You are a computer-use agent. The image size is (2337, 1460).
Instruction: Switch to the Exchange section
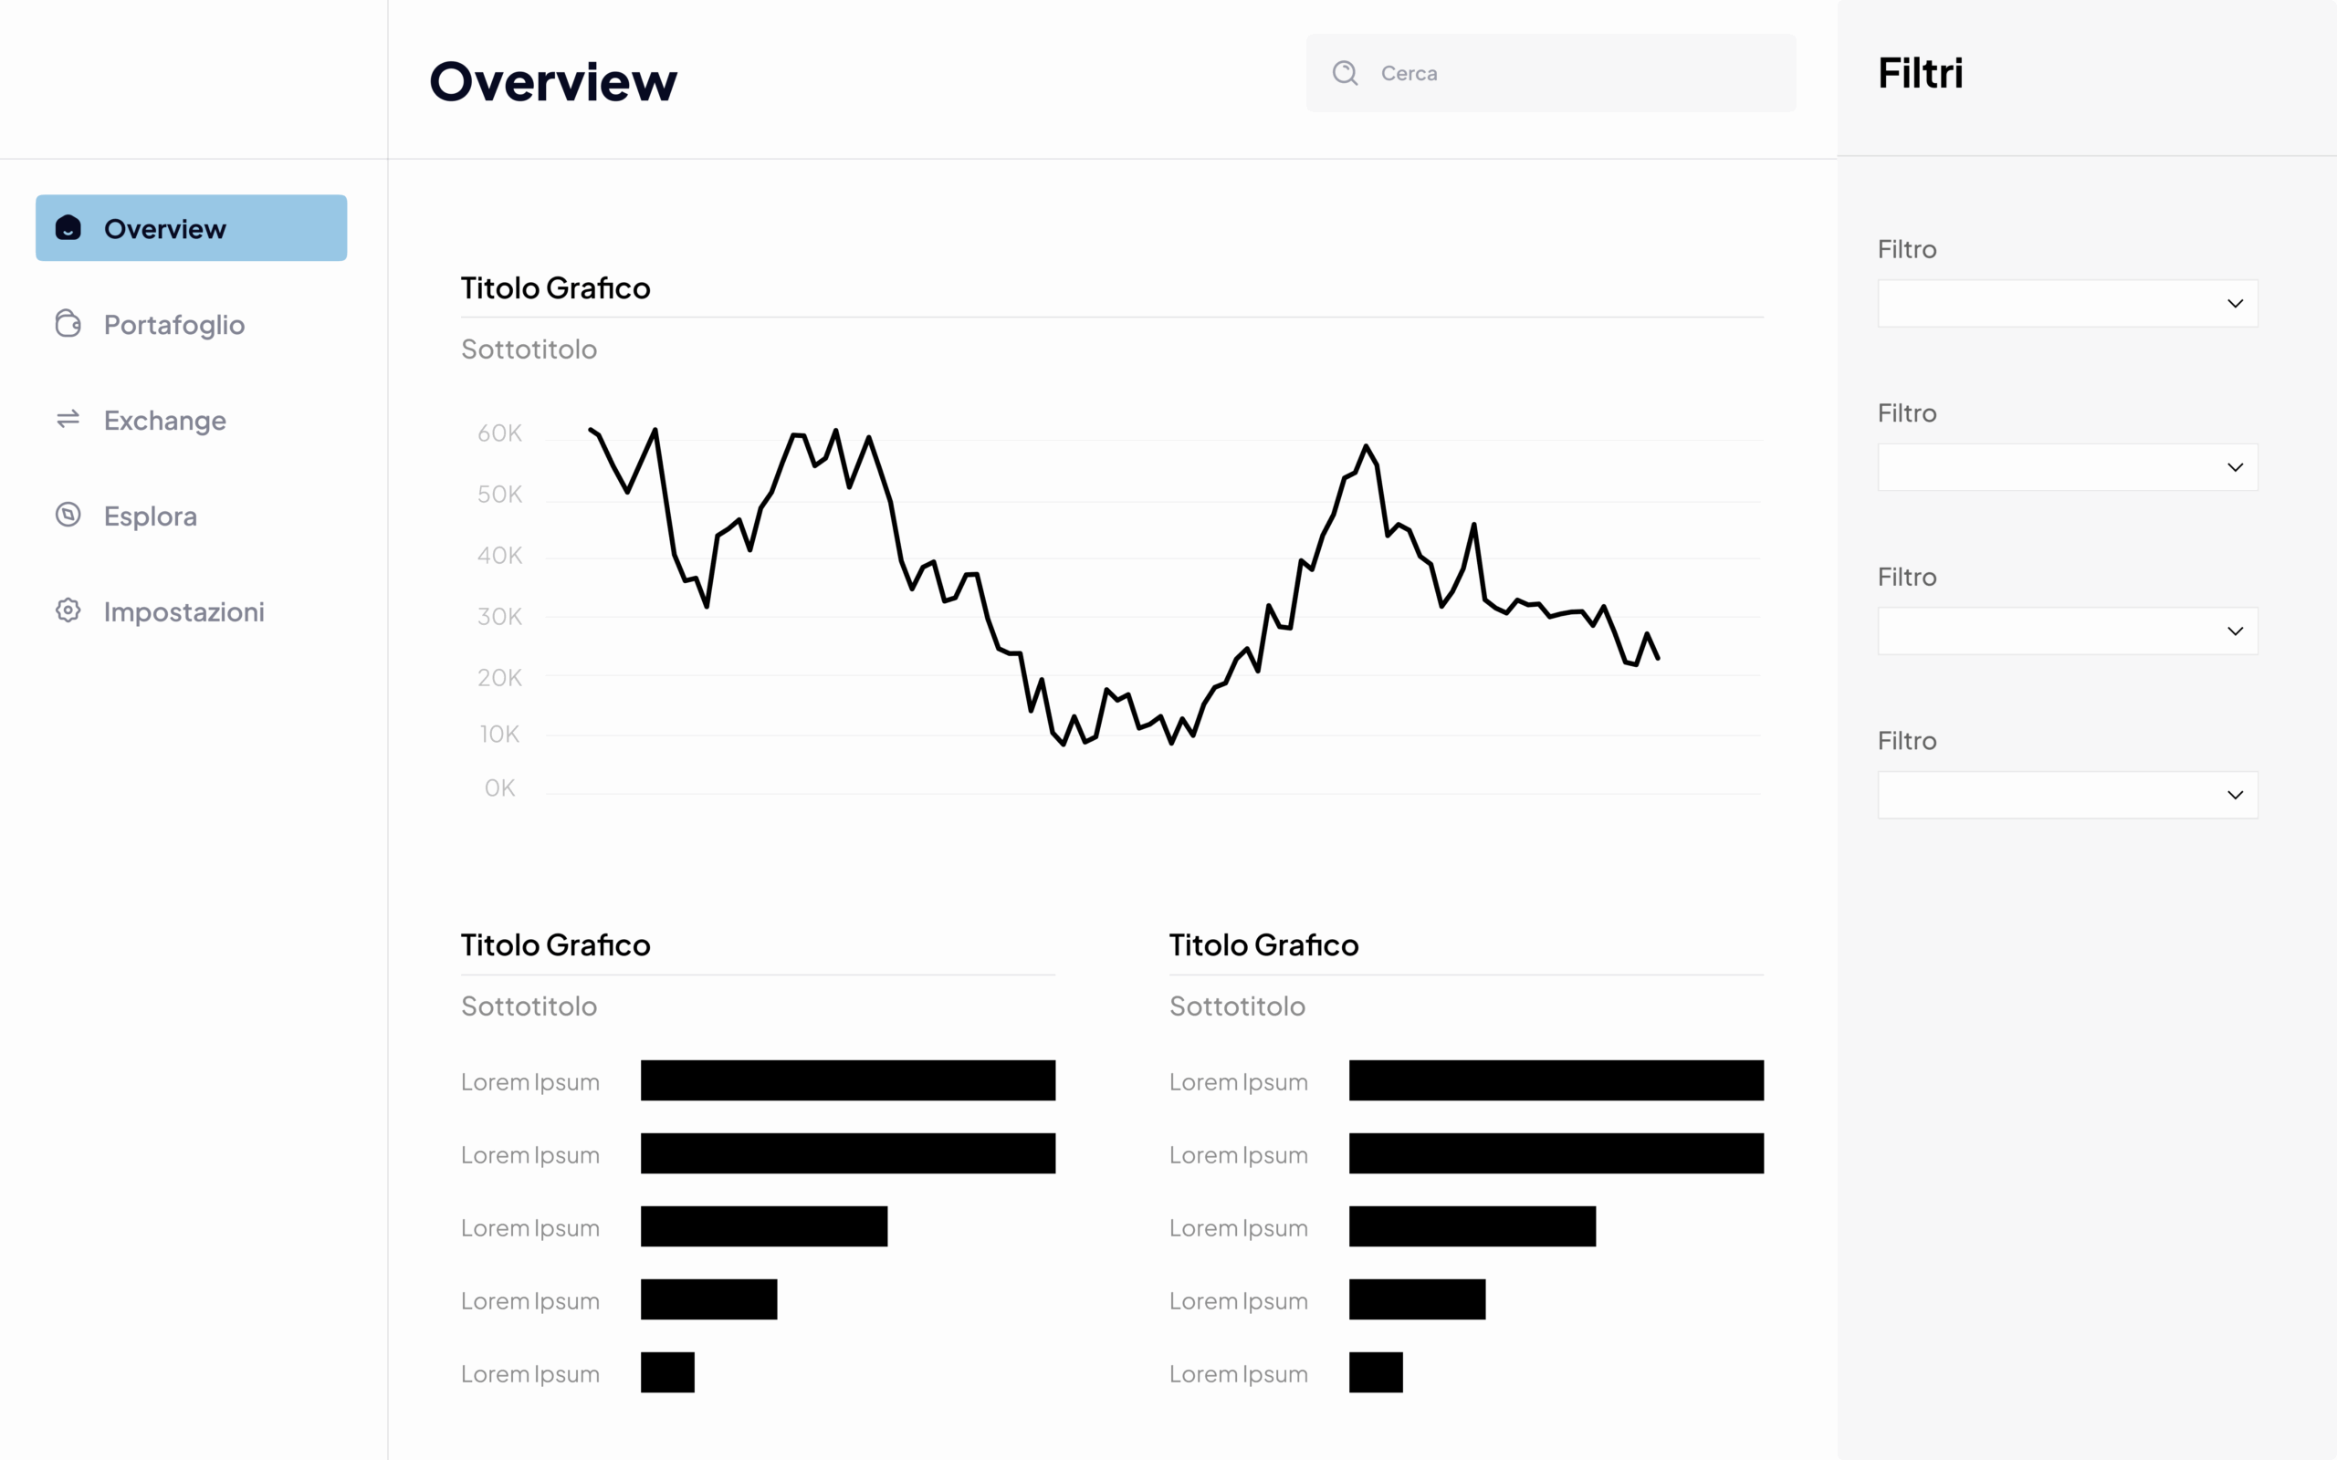coord(164,420)
